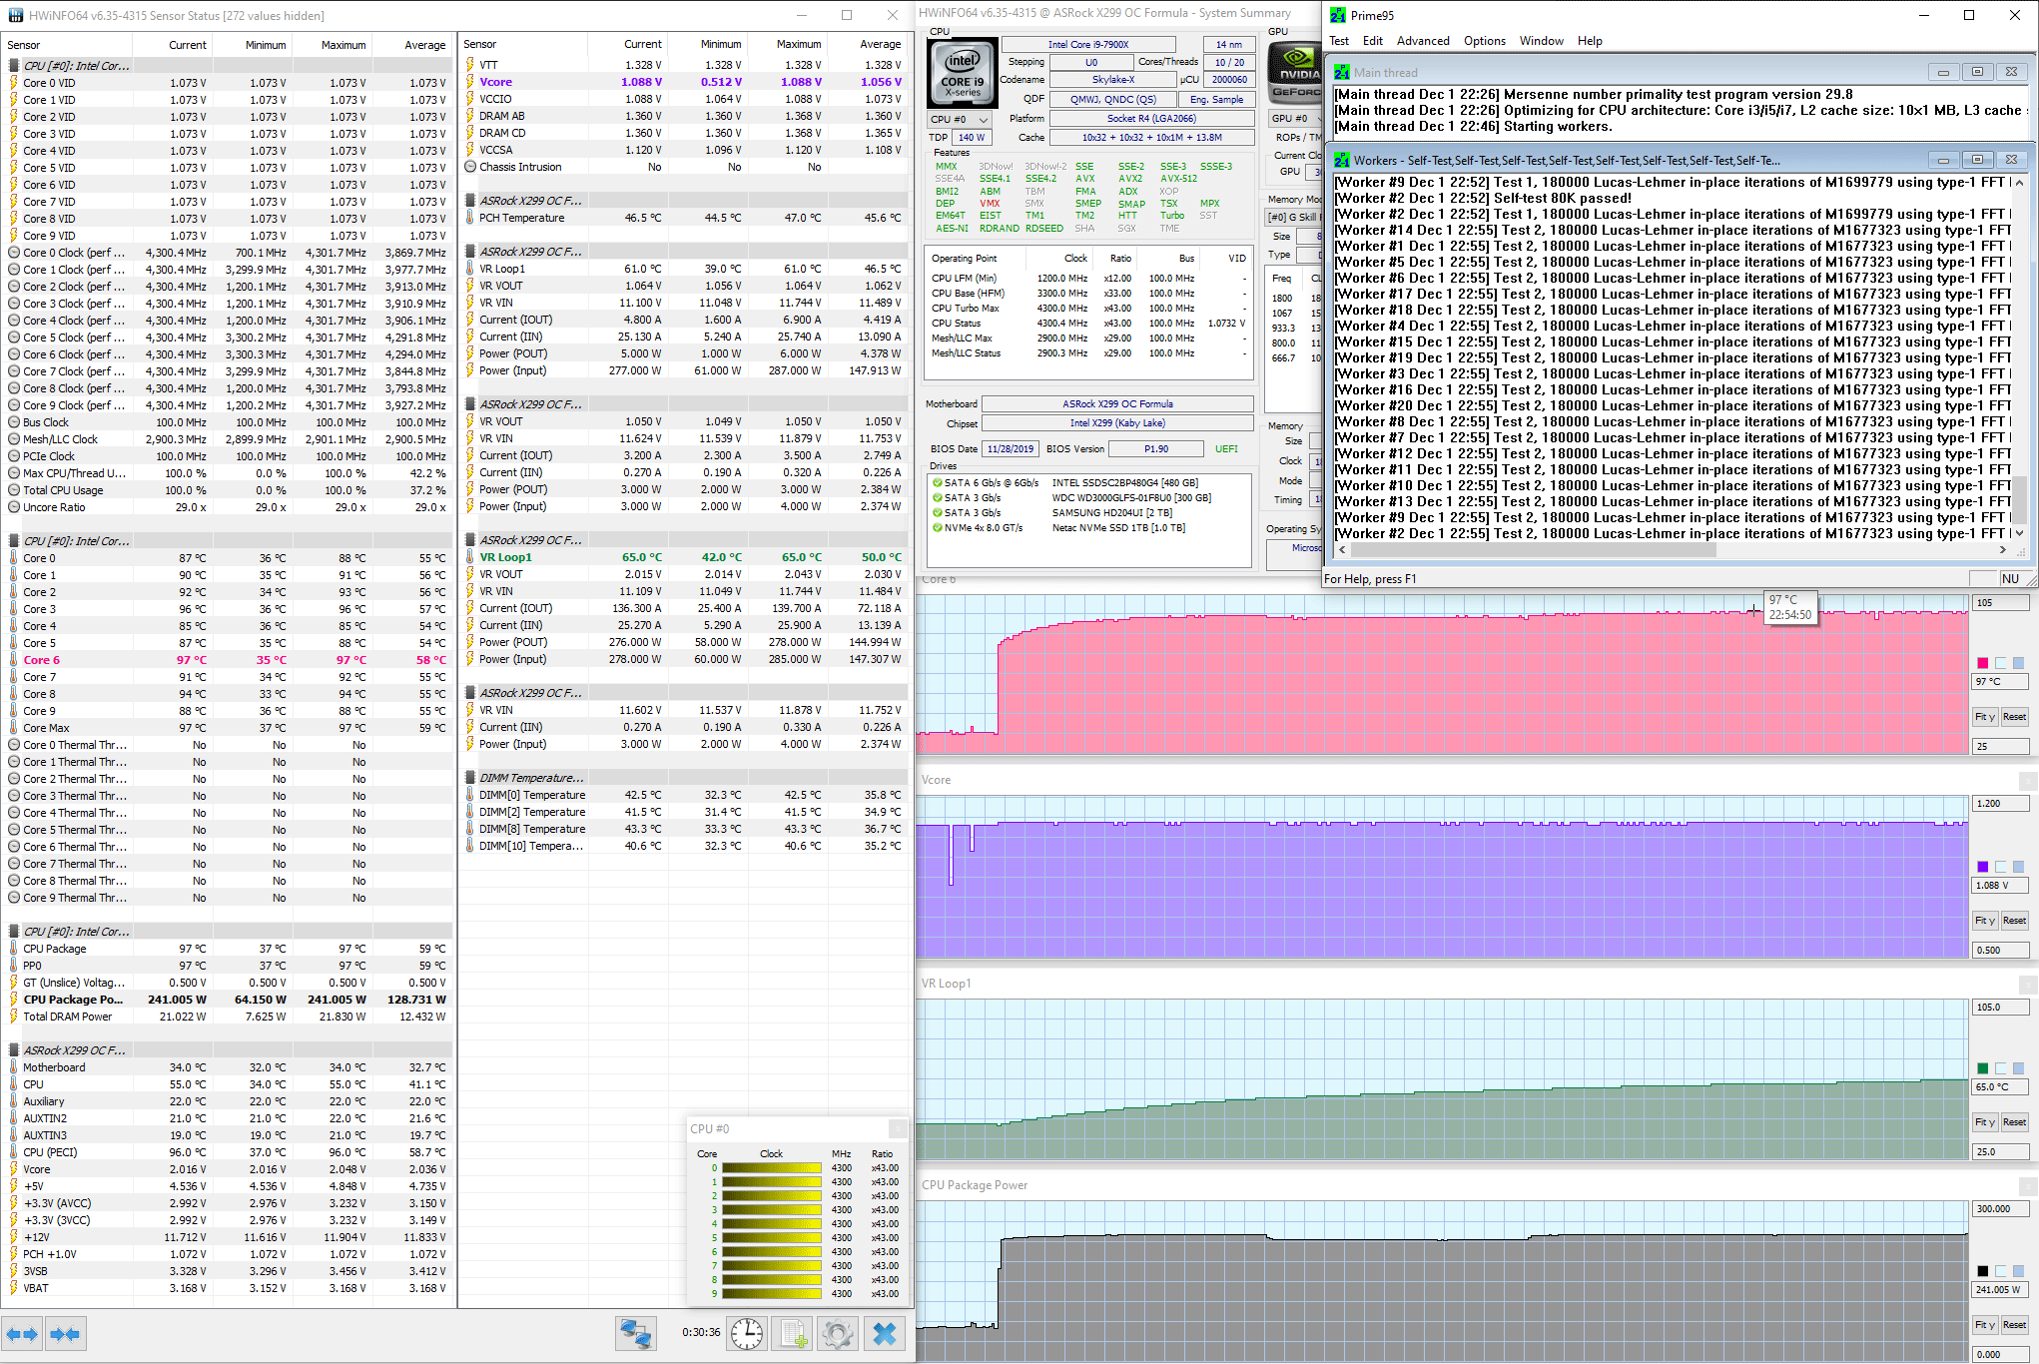Image resolution: width=2039 pixels, height=1364 pixels.
Task: Open the remote network monitoring icon
Action: 636,1333
